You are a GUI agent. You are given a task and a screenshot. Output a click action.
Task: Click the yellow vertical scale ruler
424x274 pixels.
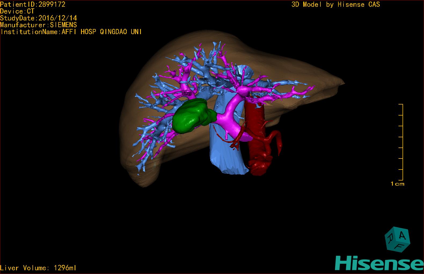[x=401, y=142]
